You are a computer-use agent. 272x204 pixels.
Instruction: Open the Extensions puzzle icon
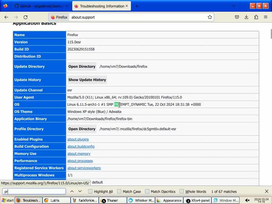[x=256, y=17]
